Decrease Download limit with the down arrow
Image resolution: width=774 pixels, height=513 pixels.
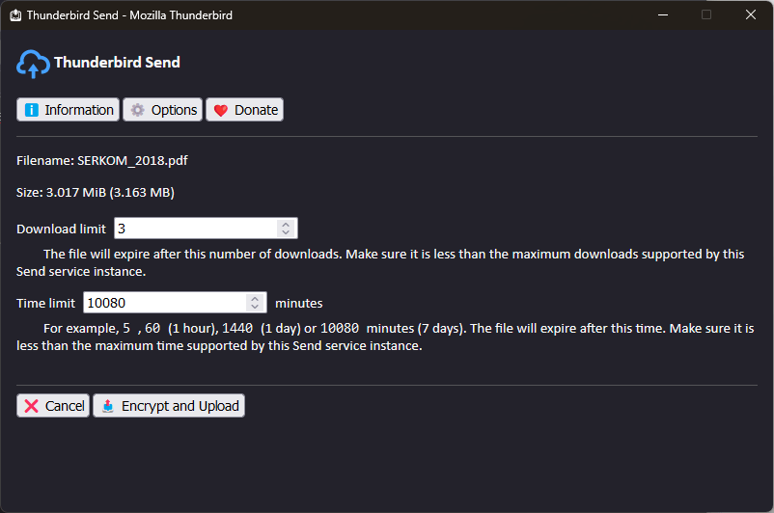pos(285,232)
